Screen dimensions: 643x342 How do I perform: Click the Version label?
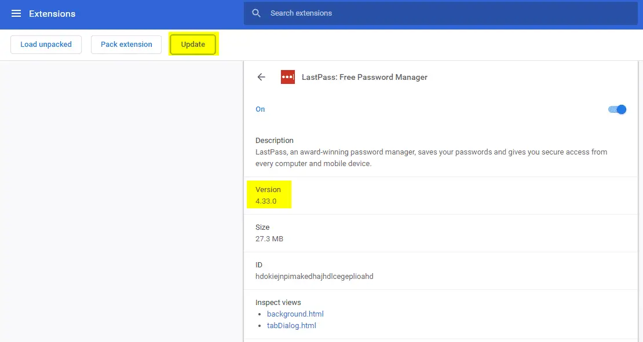268,189
